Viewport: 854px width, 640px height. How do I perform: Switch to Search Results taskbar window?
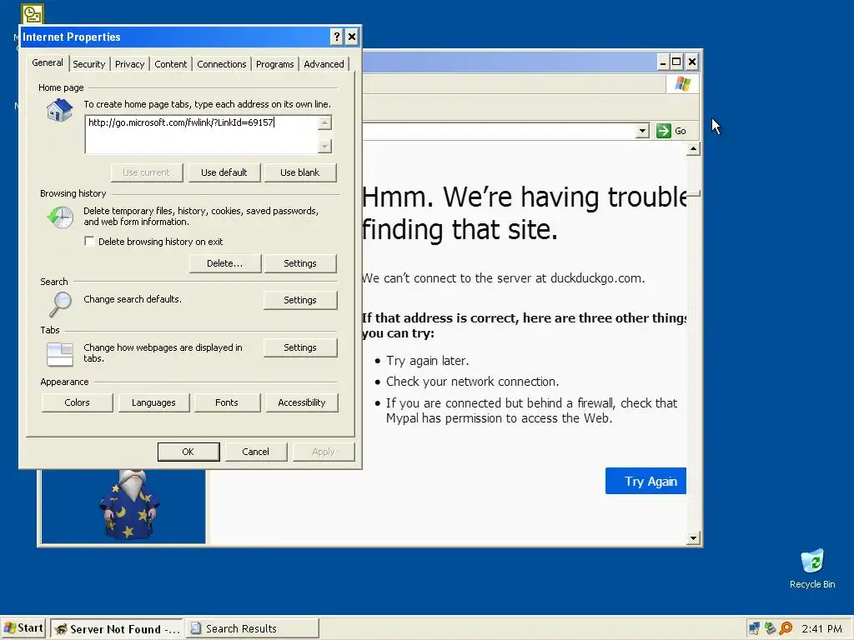[253, 628]
